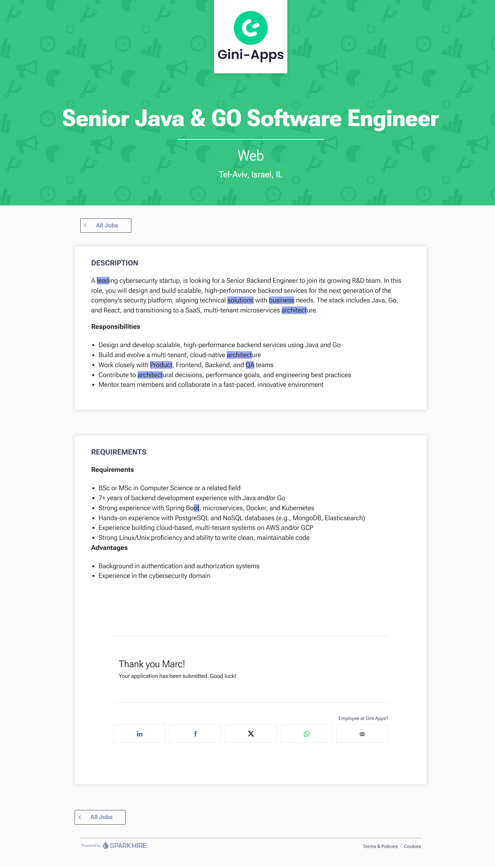This screenshot has width=495, height=867.
Task: Click the Senior Java & GO Software Engineer title
Action: [251, 118]
